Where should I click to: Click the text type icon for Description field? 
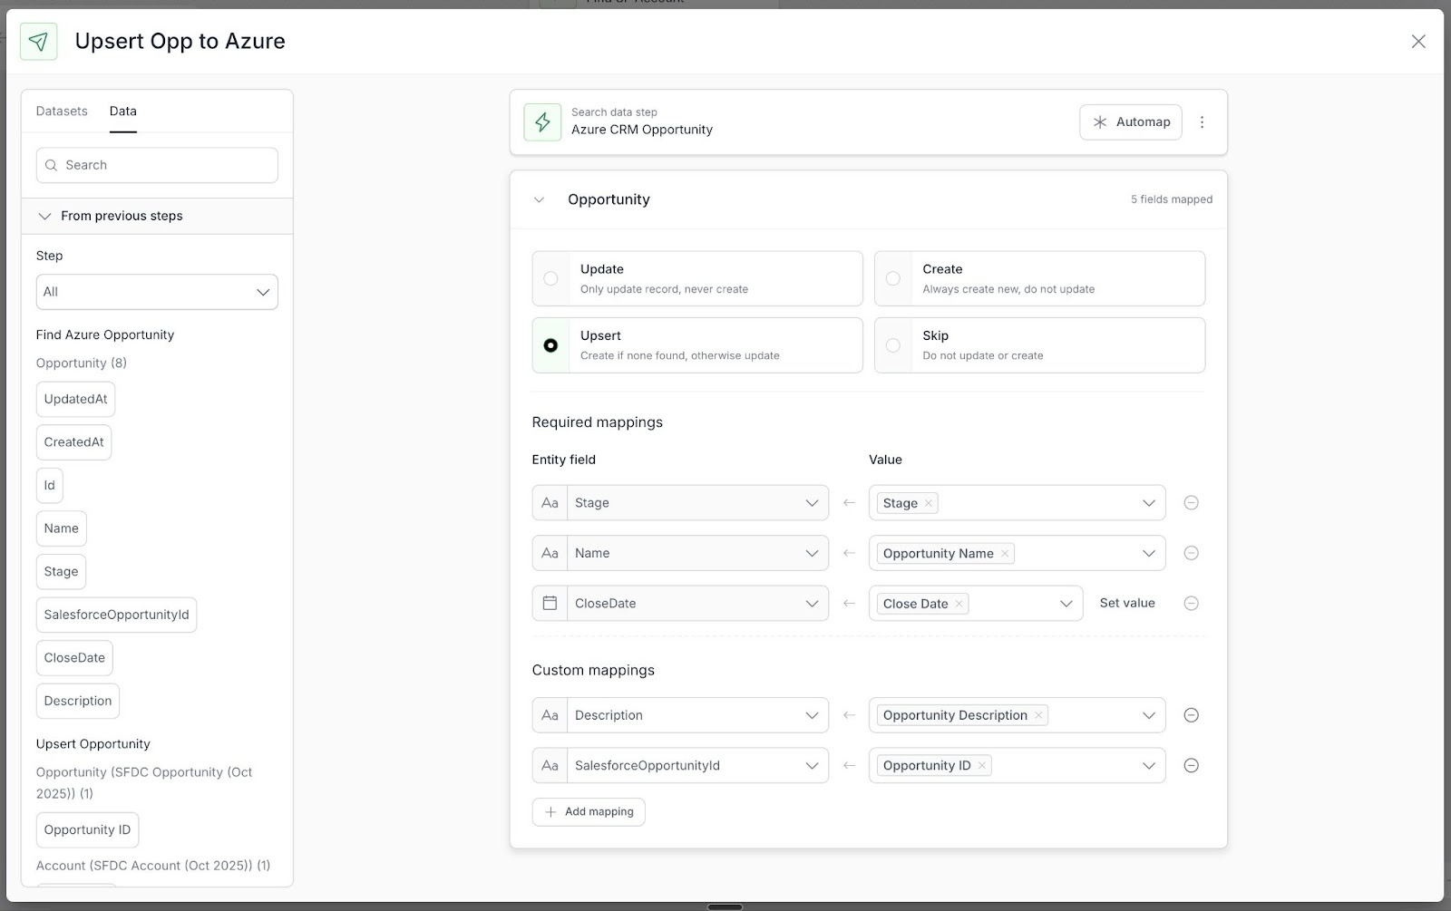(x=550, y=715)
